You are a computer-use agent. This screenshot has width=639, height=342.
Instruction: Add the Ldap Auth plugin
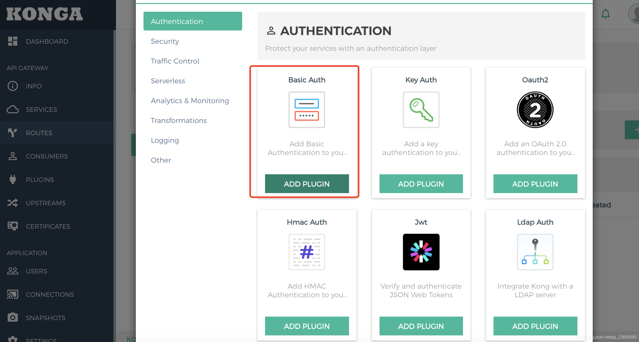(x=535, y=326)
